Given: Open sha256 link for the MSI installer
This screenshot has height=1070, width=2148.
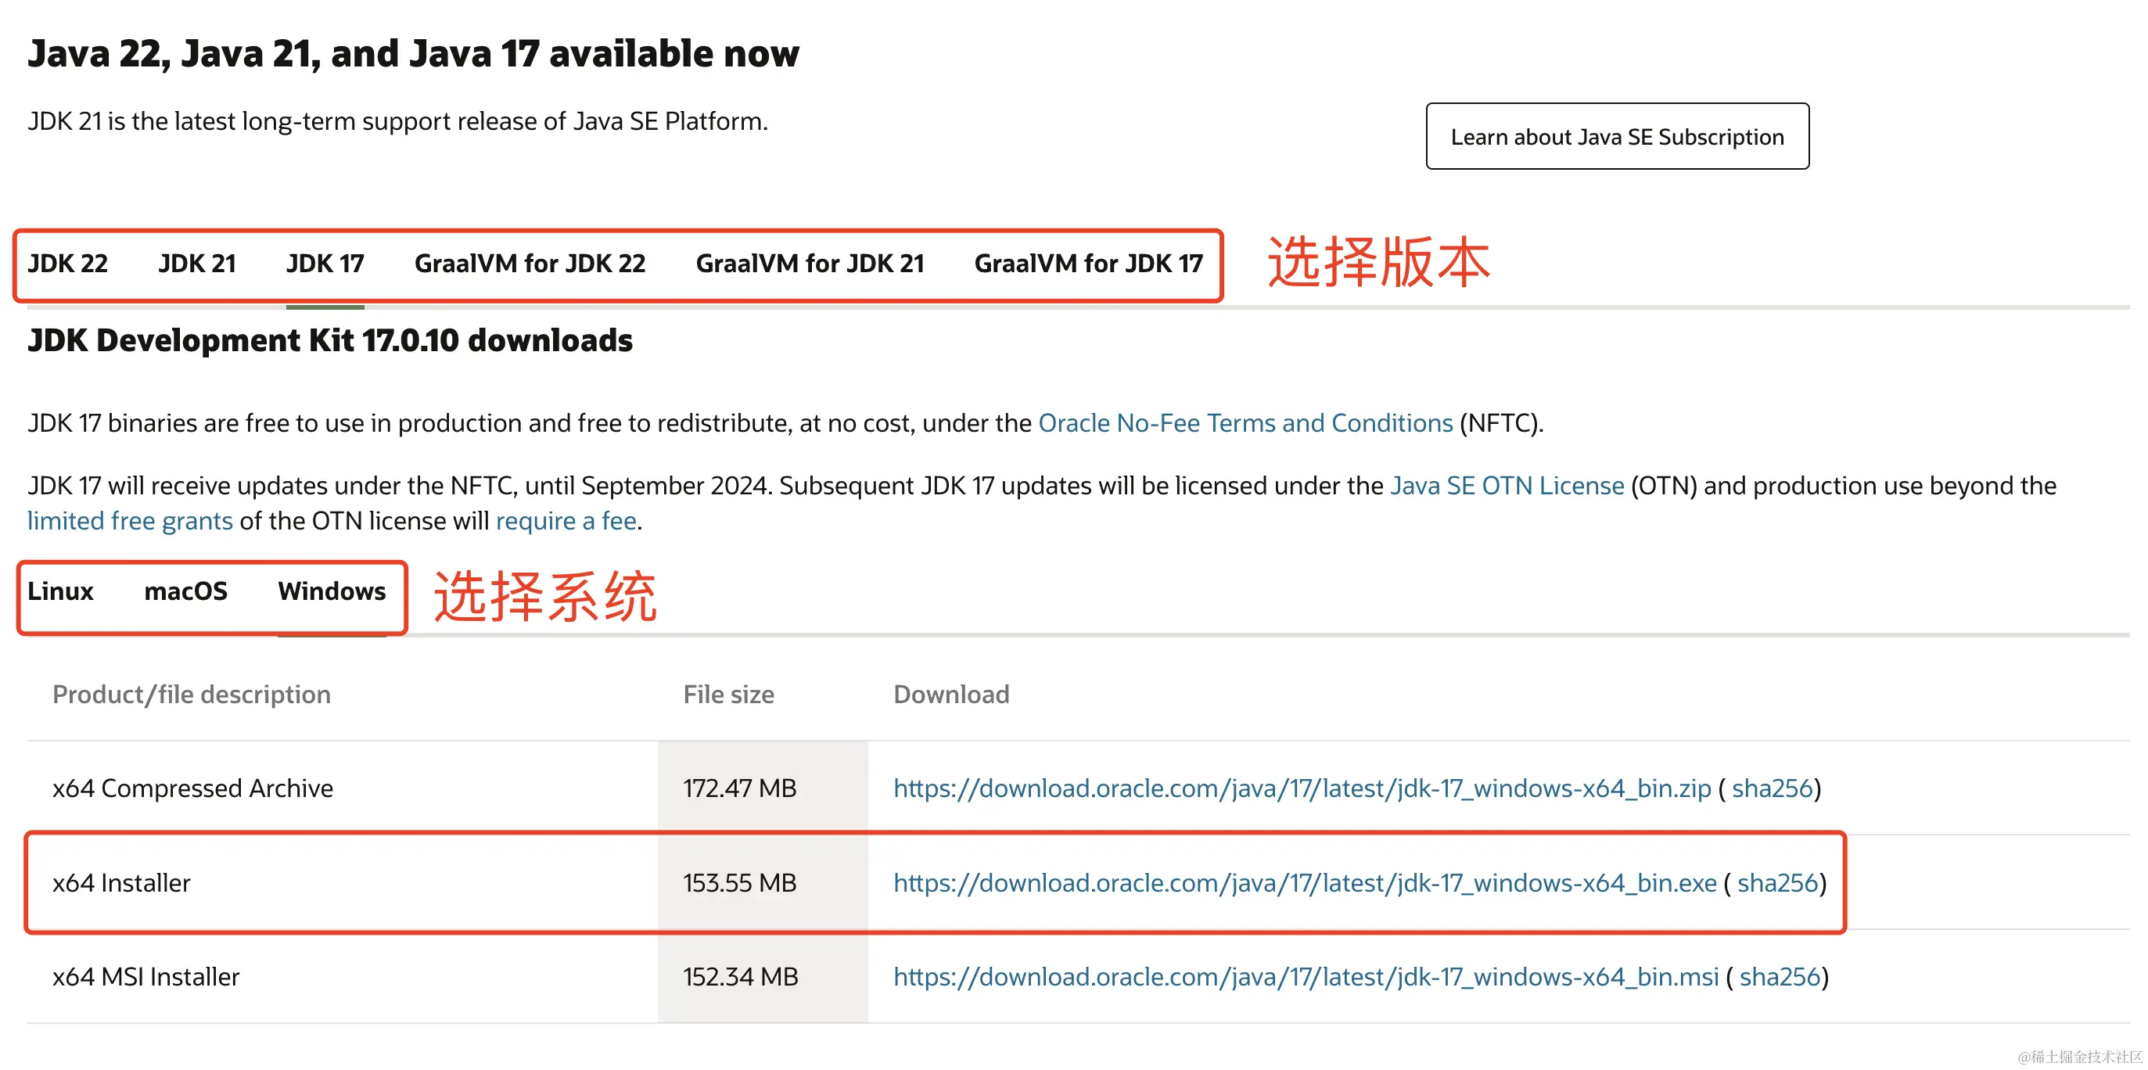Looking at the screenshot, I should pos(1779,977).
